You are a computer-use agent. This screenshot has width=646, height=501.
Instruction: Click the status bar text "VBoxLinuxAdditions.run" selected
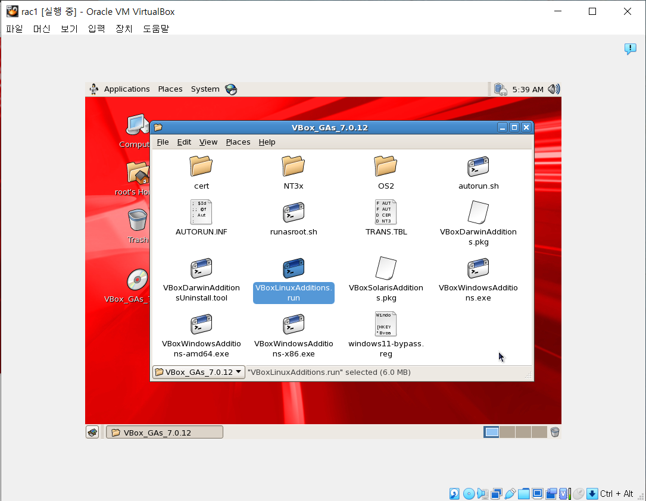coord(329,372)
